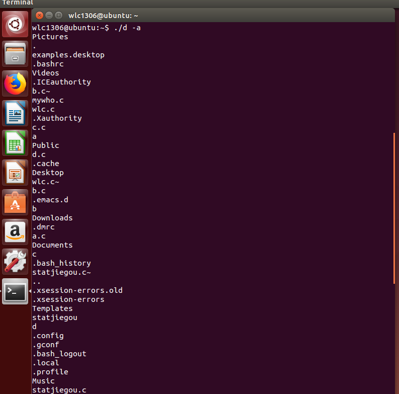Click the Pictures entry in output

[50, 37]
